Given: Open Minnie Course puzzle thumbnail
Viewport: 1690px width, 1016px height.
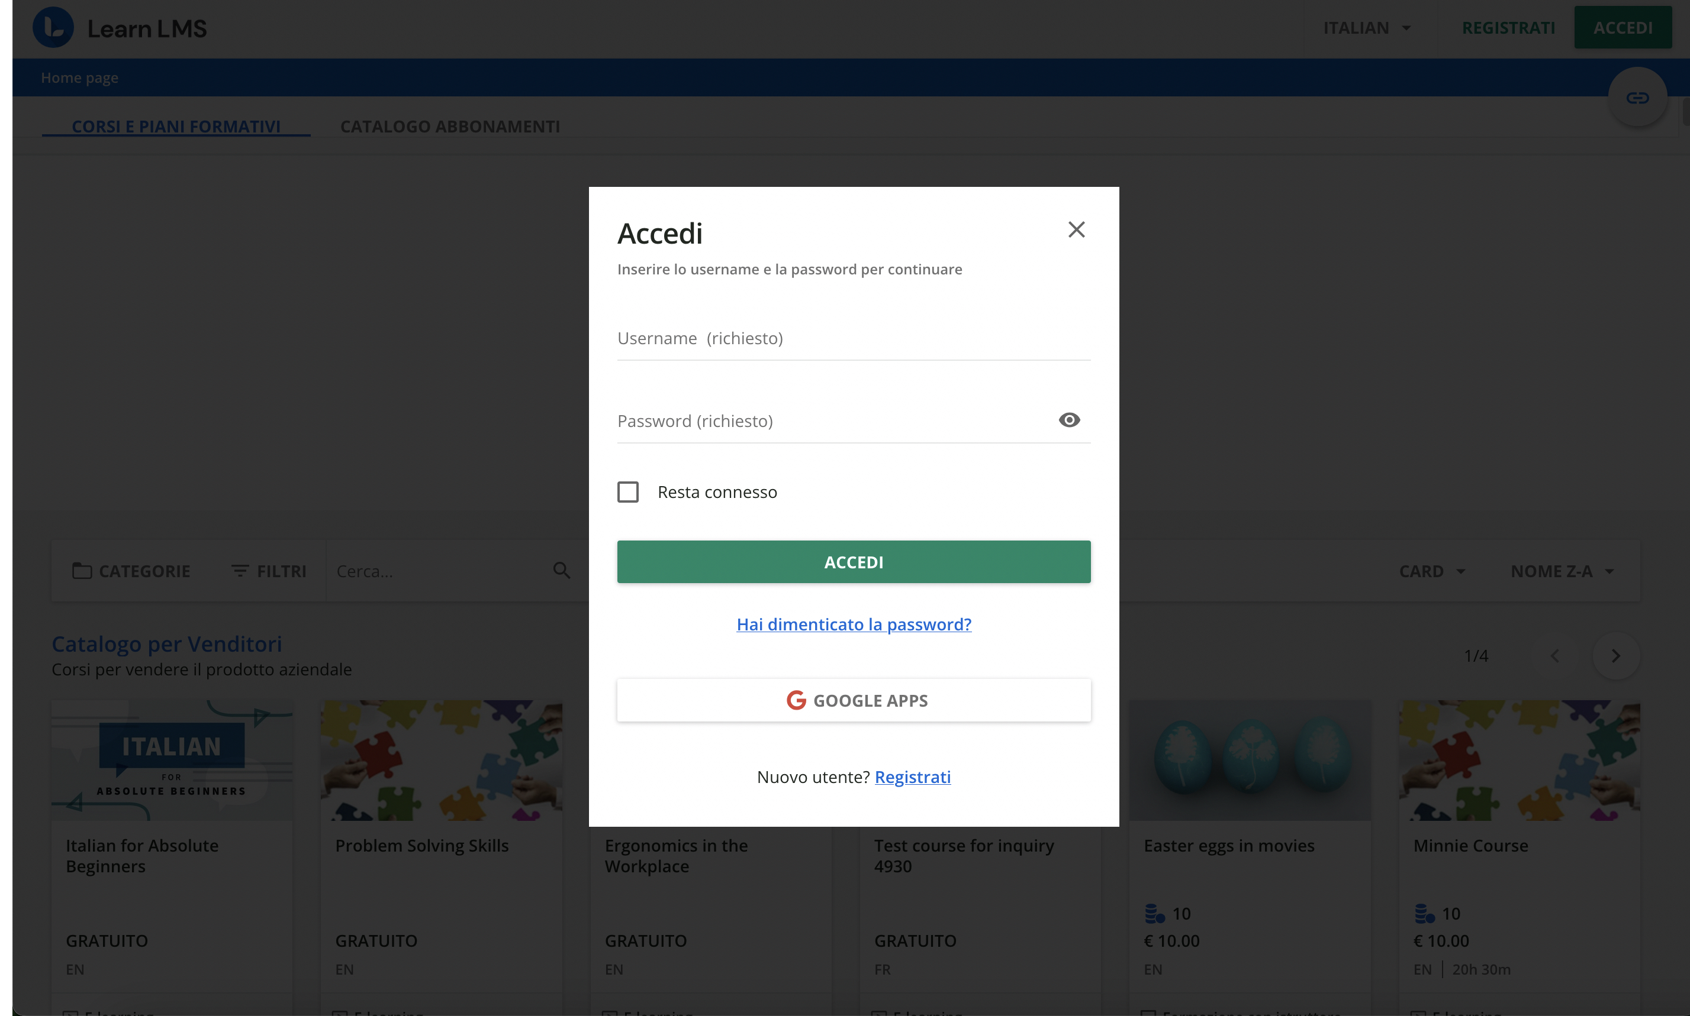Looking at the screenshot, I should click(x=1519, y=759).
